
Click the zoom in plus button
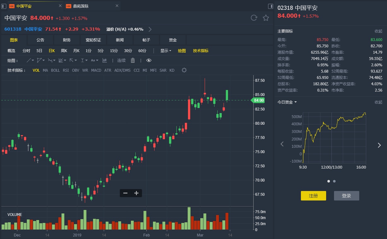pos(136,193)
